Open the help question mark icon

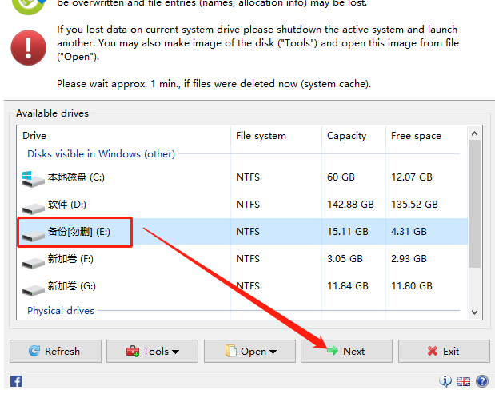point(481,381)
